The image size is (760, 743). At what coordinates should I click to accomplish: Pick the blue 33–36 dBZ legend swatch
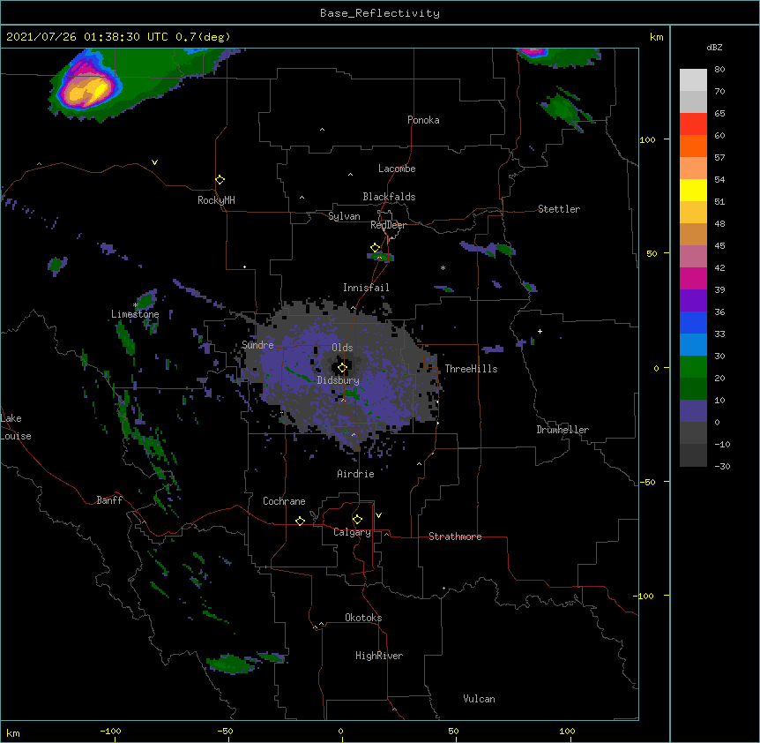693,322
